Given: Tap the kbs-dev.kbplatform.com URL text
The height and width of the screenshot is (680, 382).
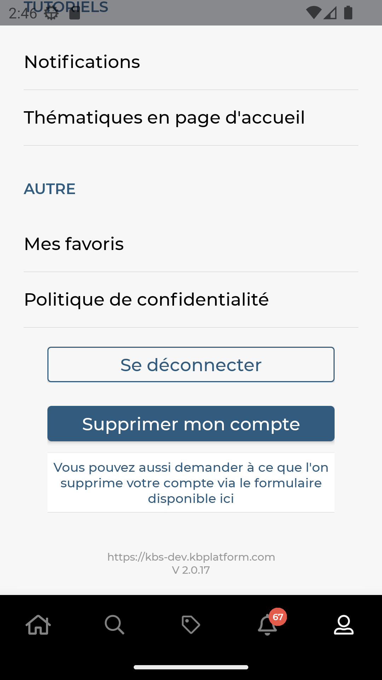Looking at the screenshot, I should (x=191, y=557).
